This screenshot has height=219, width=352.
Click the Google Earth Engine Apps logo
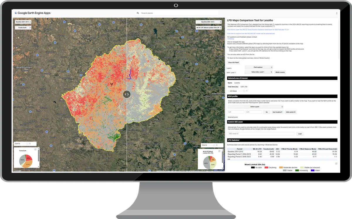click(x=32, y=13)
